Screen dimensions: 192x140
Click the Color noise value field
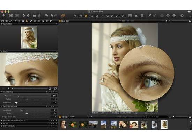[x=54, y=113]
